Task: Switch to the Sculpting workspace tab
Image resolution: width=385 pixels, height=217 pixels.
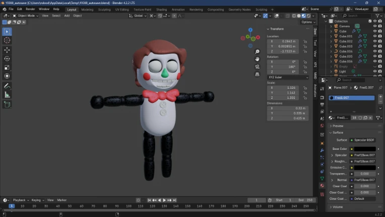Action: tap(104, 10)
